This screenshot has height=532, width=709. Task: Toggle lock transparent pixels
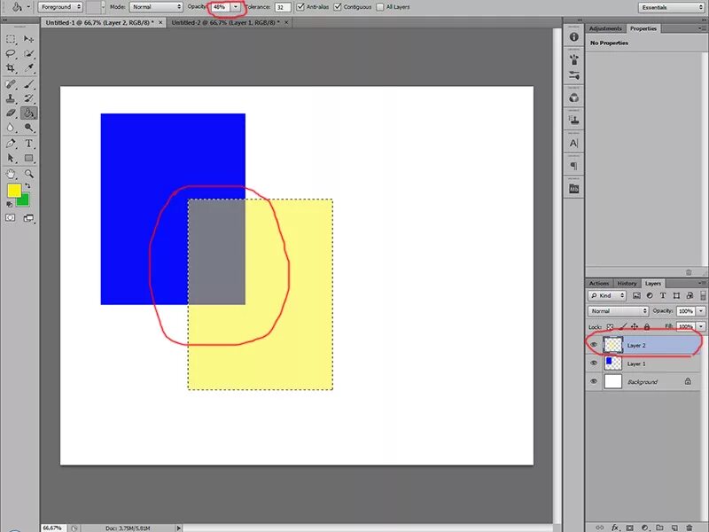pos(610,326)
